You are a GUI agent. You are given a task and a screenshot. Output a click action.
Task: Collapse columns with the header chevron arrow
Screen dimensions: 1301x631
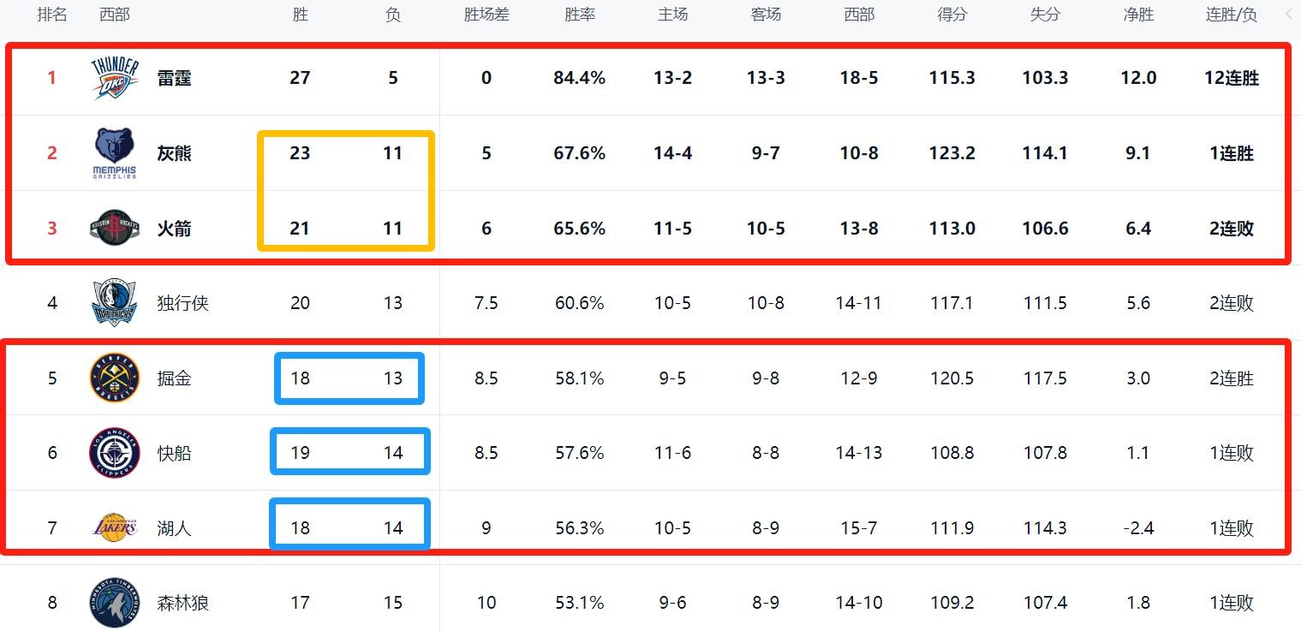(1289, 15)
